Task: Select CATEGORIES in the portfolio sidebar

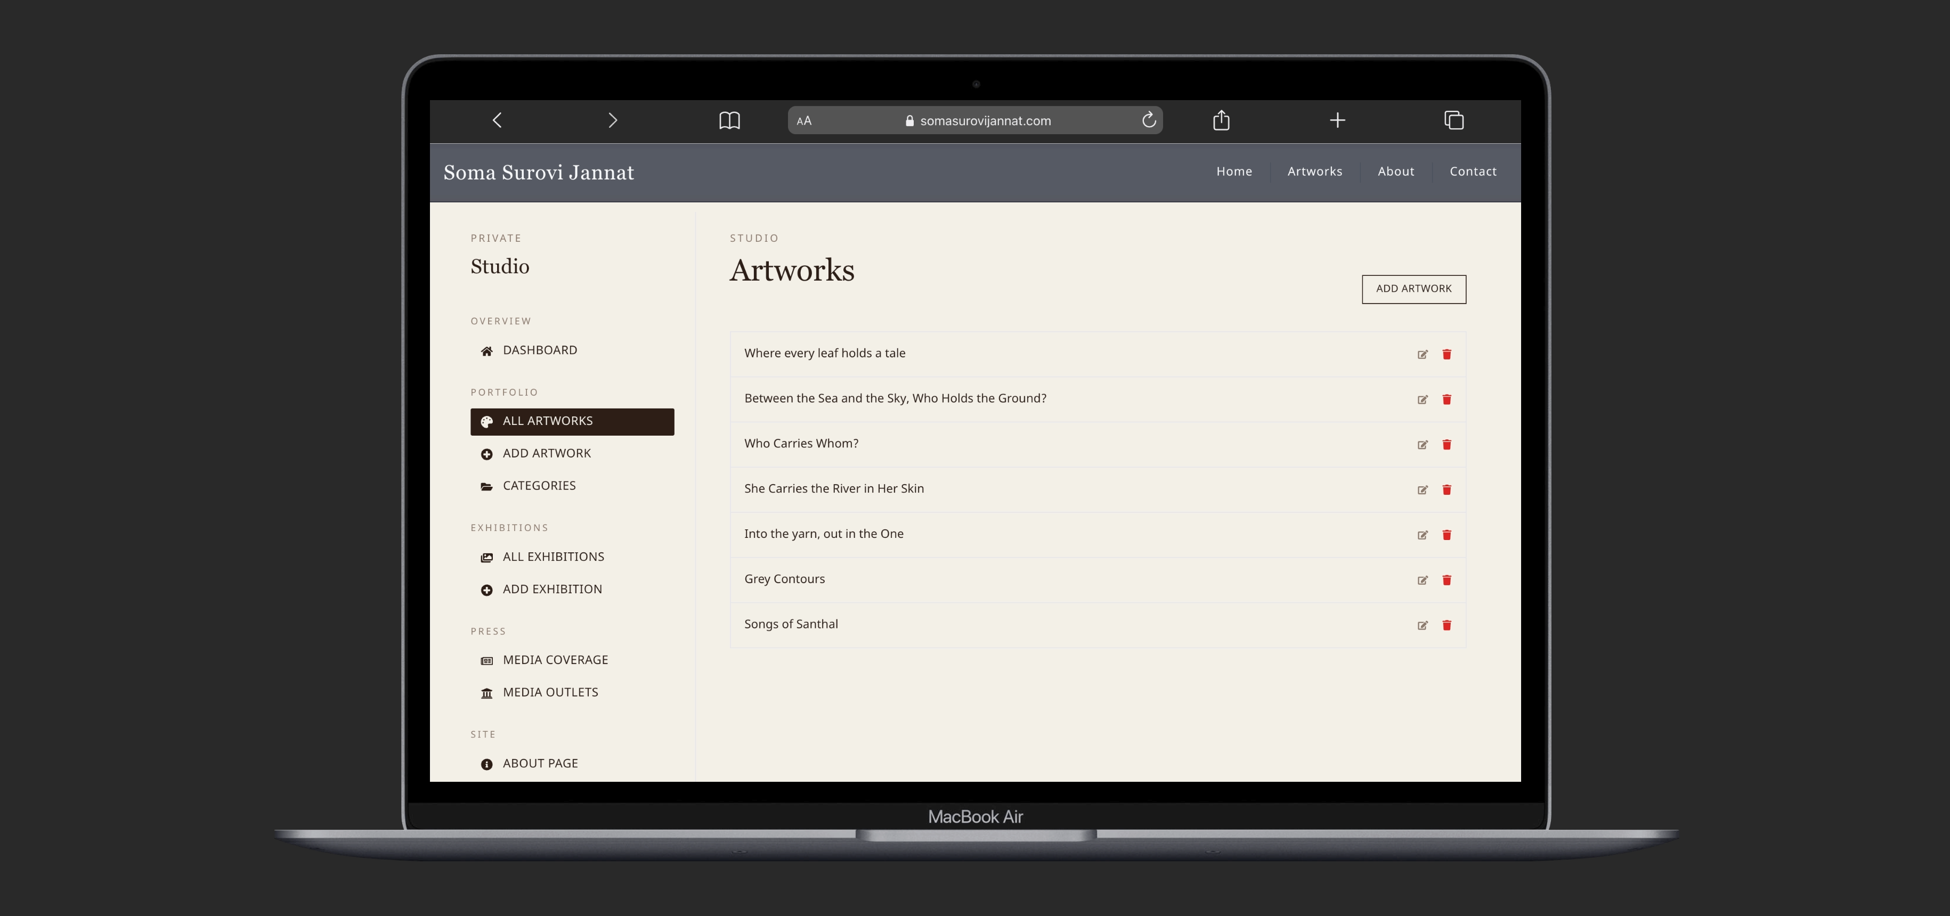Action: point(538,486)
